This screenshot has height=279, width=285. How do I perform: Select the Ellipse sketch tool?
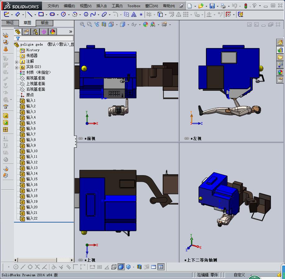point(104,14)
